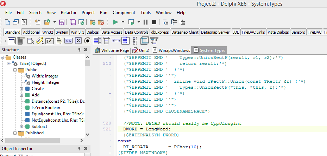The width and height of the screenshot is (327, 156).
Task: Open the Additional palette tab
Action: coord(31,32)
